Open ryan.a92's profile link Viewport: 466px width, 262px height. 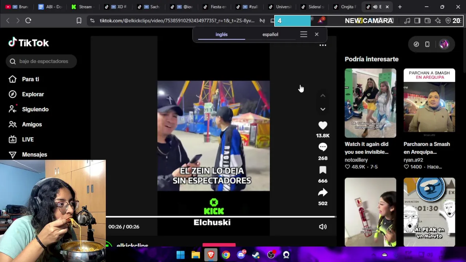pos(413,160)
